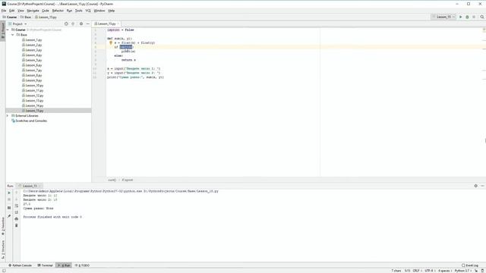This screenshot has height=273, width=486.
Task: Collapse all in Project panel header
Action: (73, 24)
